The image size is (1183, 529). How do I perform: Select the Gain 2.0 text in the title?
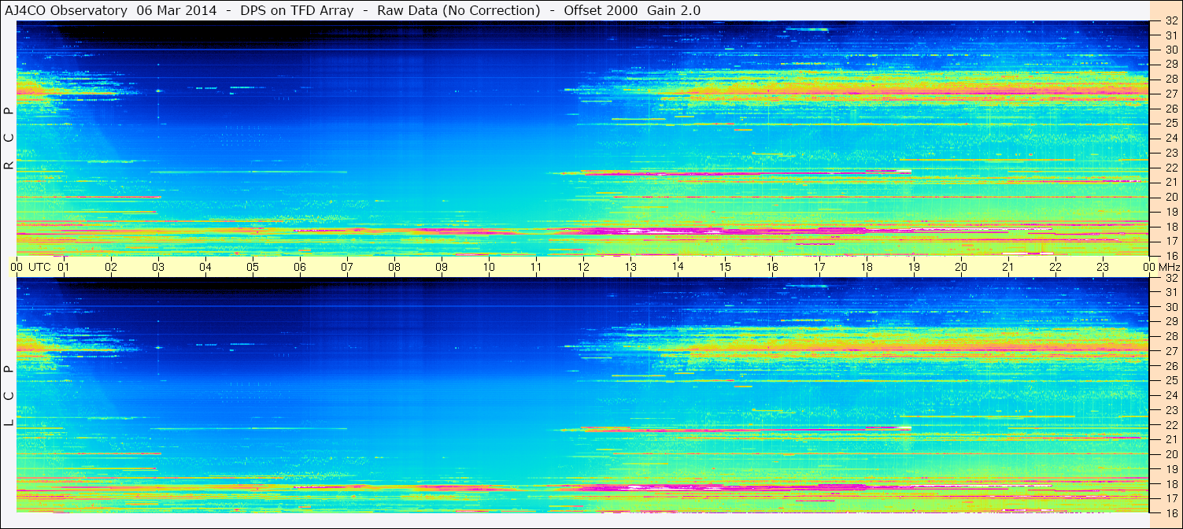pyautogui.click(x=674, y=10)
